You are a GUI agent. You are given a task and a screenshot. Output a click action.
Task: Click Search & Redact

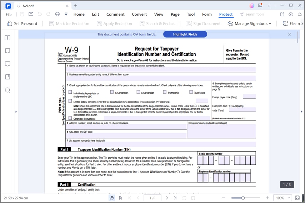157,24
